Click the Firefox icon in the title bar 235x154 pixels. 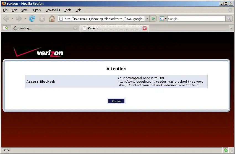coord(4,3)
